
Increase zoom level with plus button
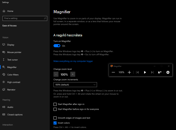tap(73, 74)
